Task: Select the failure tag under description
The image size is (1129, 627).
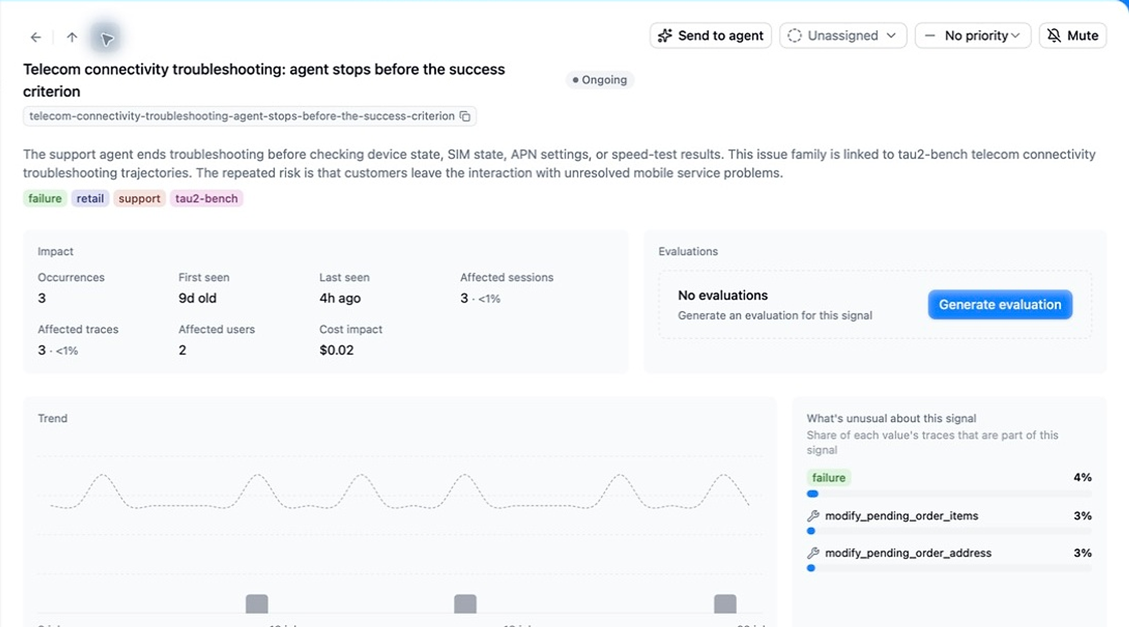Action: coord(45,198)
